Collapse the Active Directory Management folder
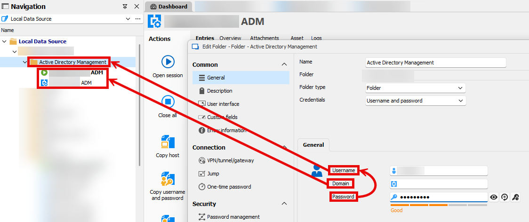This screenshot has height=222, width=529. click(x=25, y=62)
